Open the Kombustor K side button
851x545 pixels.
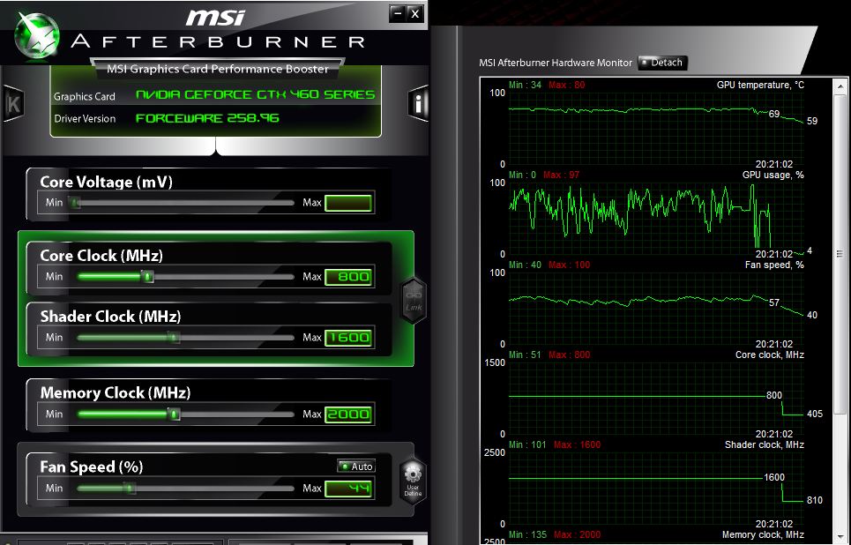click(x=13, y=103)
